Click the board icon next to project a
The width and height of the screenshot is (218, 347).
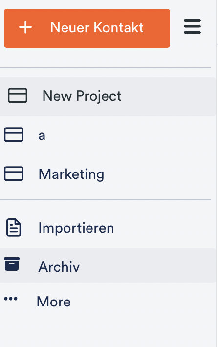click(x=14, y=134)
